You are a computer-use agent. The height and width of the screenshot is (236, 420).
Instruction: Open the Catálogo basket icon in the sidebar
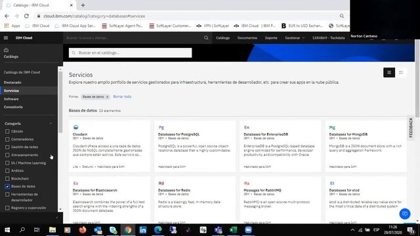pyautogui.click(x=6, y=50)
